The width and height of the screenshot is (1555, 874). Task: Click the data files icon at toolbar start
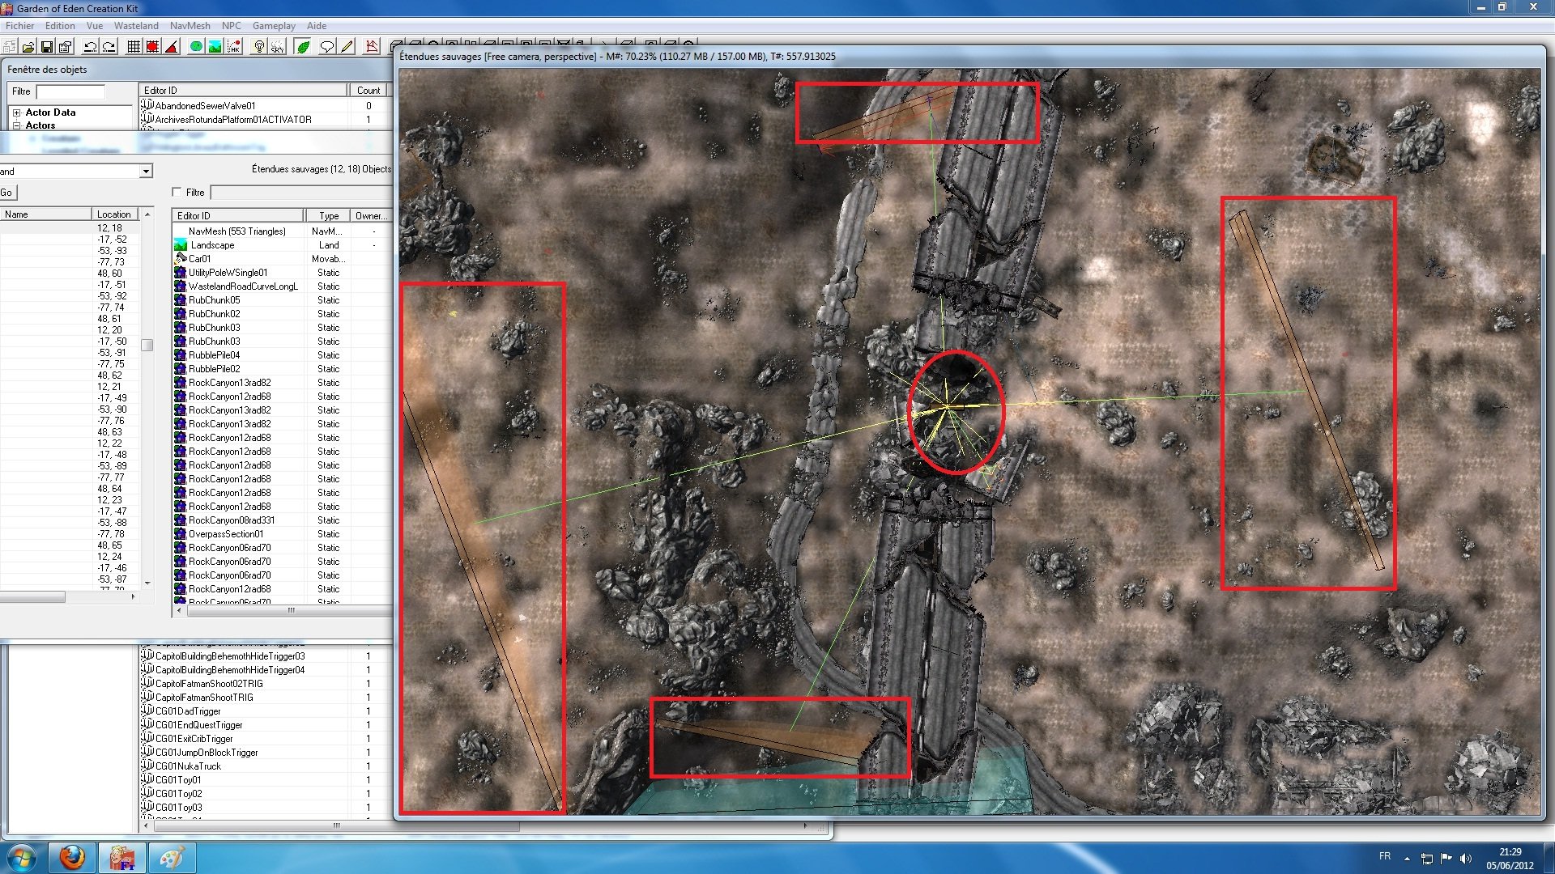tap(8, 47)
